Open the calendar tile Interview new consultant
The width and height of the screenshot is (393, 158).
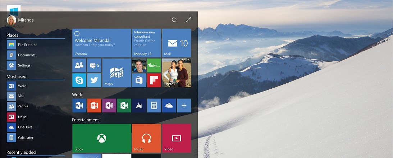(x=146, y=43)
